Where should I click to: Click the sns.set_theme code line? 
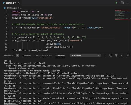(x=33, y=18)
